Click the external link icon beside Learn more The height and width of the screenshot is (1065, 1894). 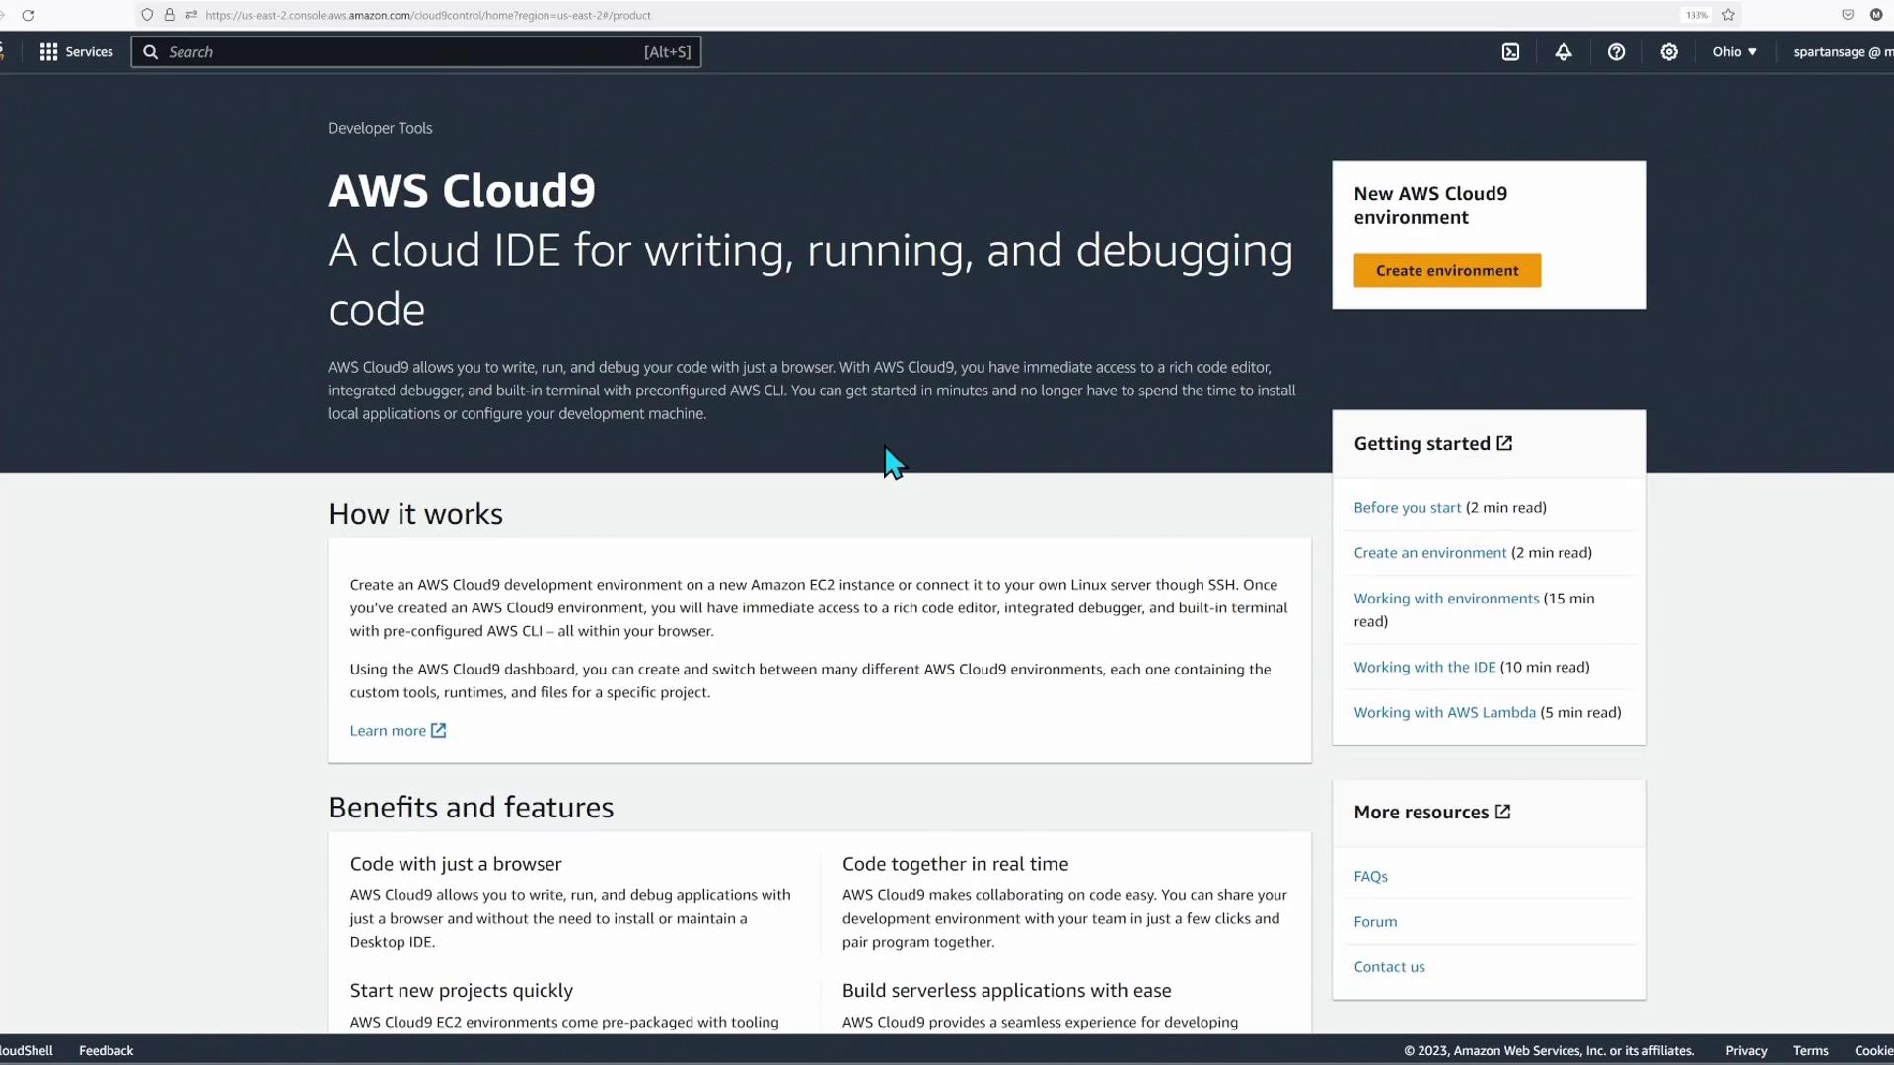(439, 731)
